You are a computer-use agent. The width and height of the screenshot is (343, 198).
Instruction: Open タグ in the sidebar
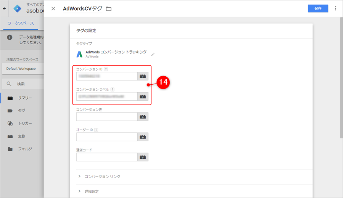(22, 111)
